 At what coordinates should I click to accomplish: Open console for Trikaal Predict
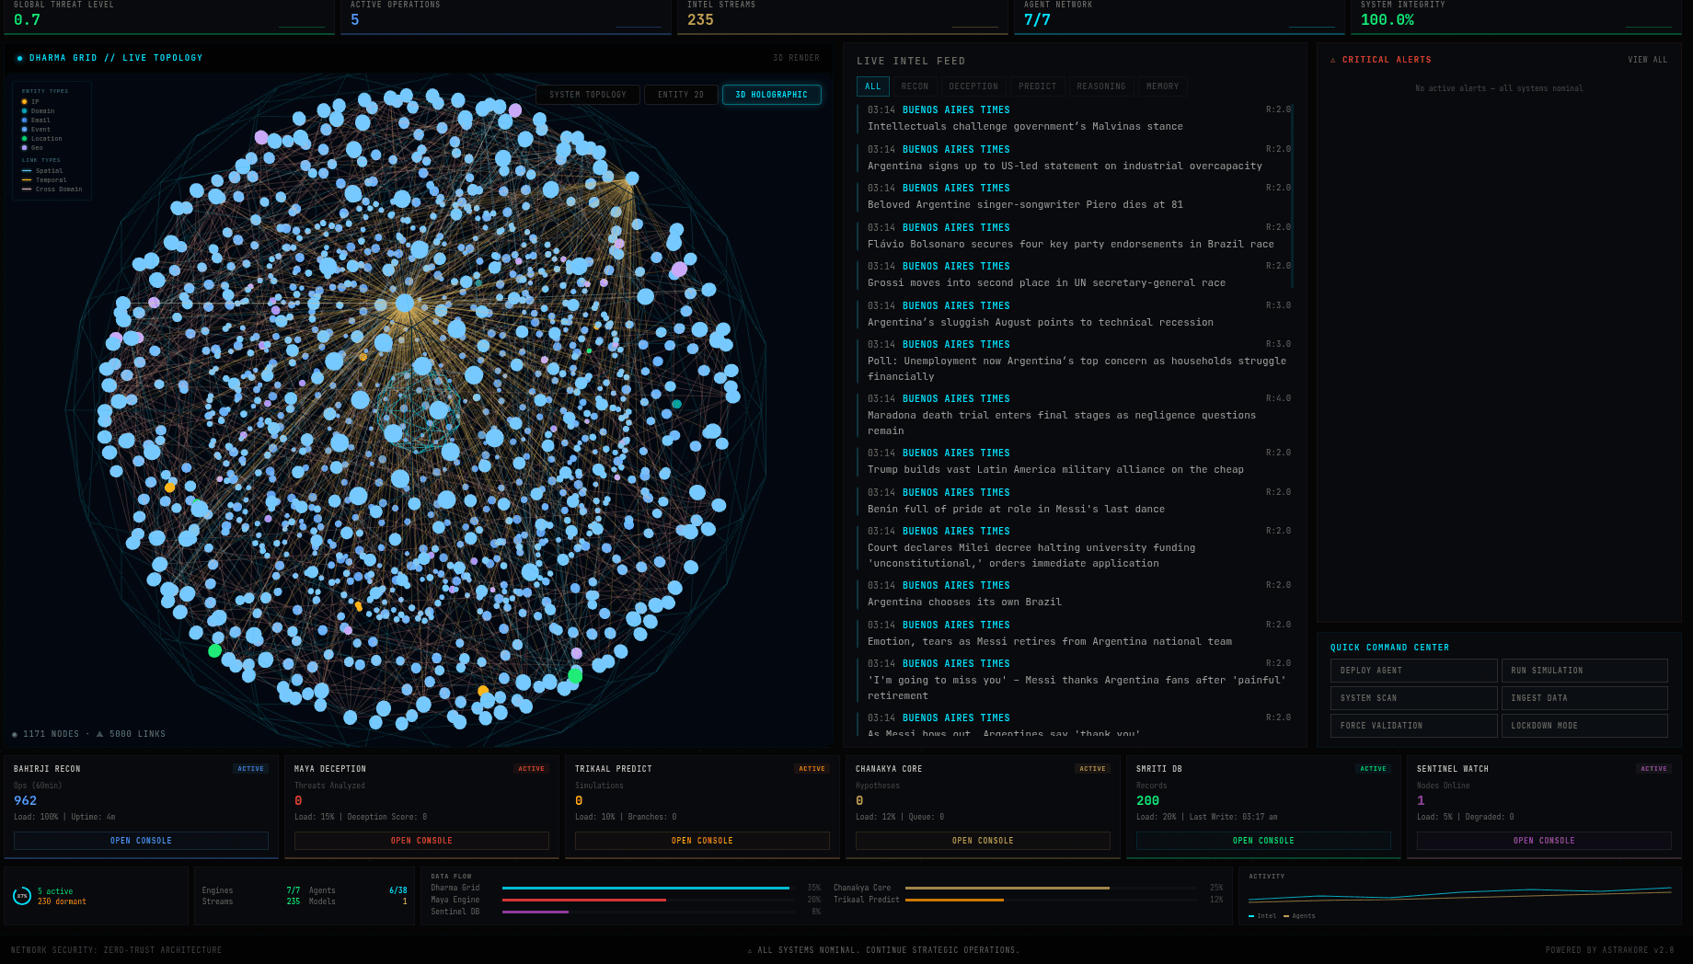point(702,841)
